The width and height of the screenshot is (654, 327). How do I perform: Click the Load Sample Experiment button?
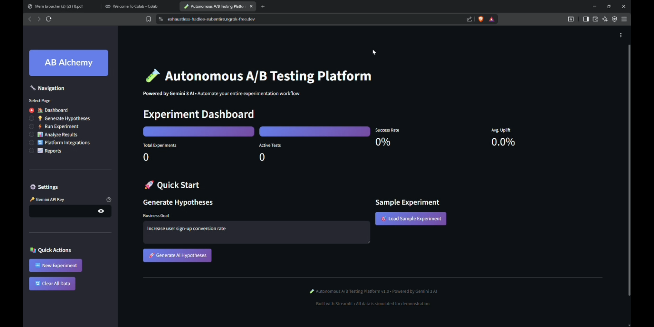411,219
